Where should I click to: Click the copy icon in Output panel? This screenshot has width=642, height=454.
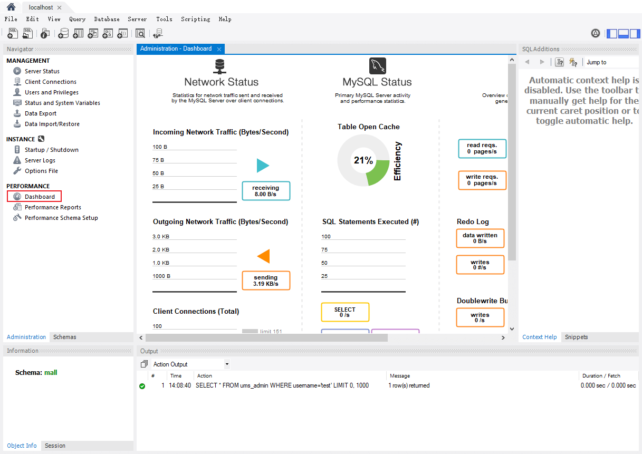point(144,364)
